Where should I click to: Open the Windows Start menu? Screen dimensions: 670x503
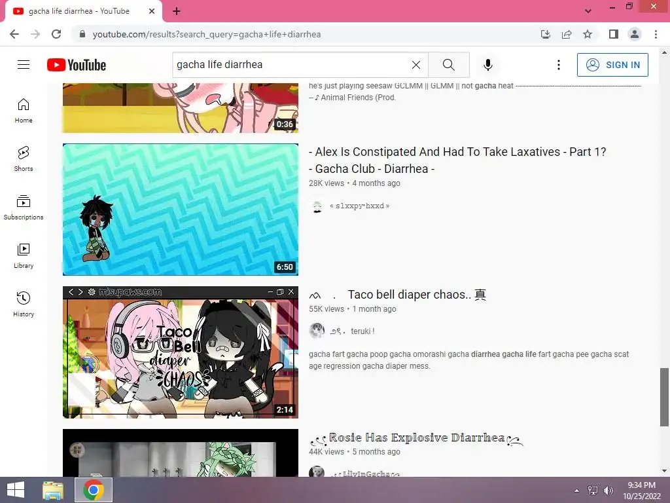tap(16, 490)
